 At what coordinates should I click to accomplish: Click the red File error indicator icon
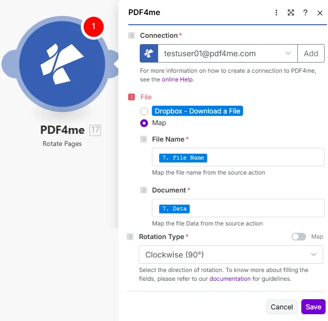tap(131, 97)
